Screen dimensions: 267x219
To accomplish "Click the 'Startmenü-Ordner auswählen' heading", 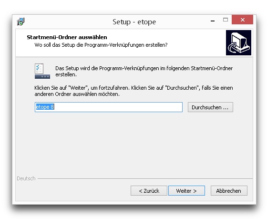I will tap(67, 37).
